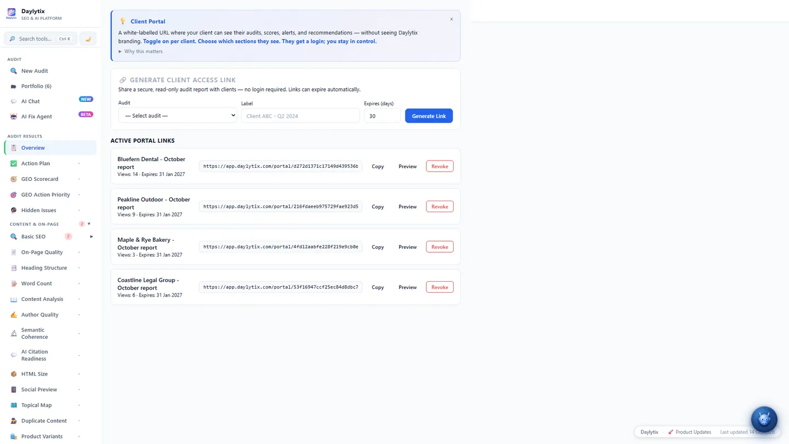Preview the Bluefern Dental report
Image resolution: width=789 pixels, height=444 pixels.
(x=408, y=166)
